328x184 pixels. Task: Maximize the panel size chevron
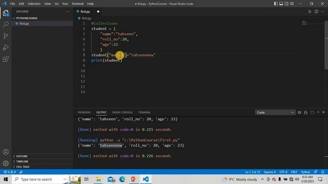pos(318,112)
